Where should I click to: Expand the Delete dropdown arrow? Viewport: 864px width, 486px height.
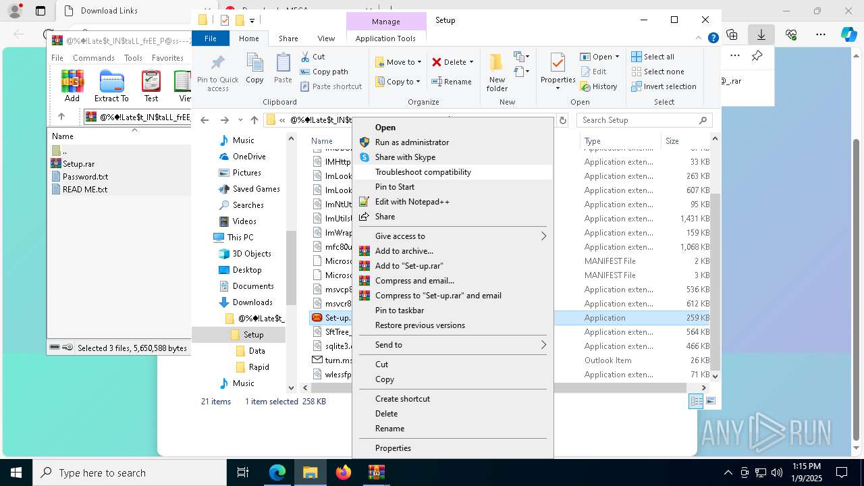coord(471,62)
